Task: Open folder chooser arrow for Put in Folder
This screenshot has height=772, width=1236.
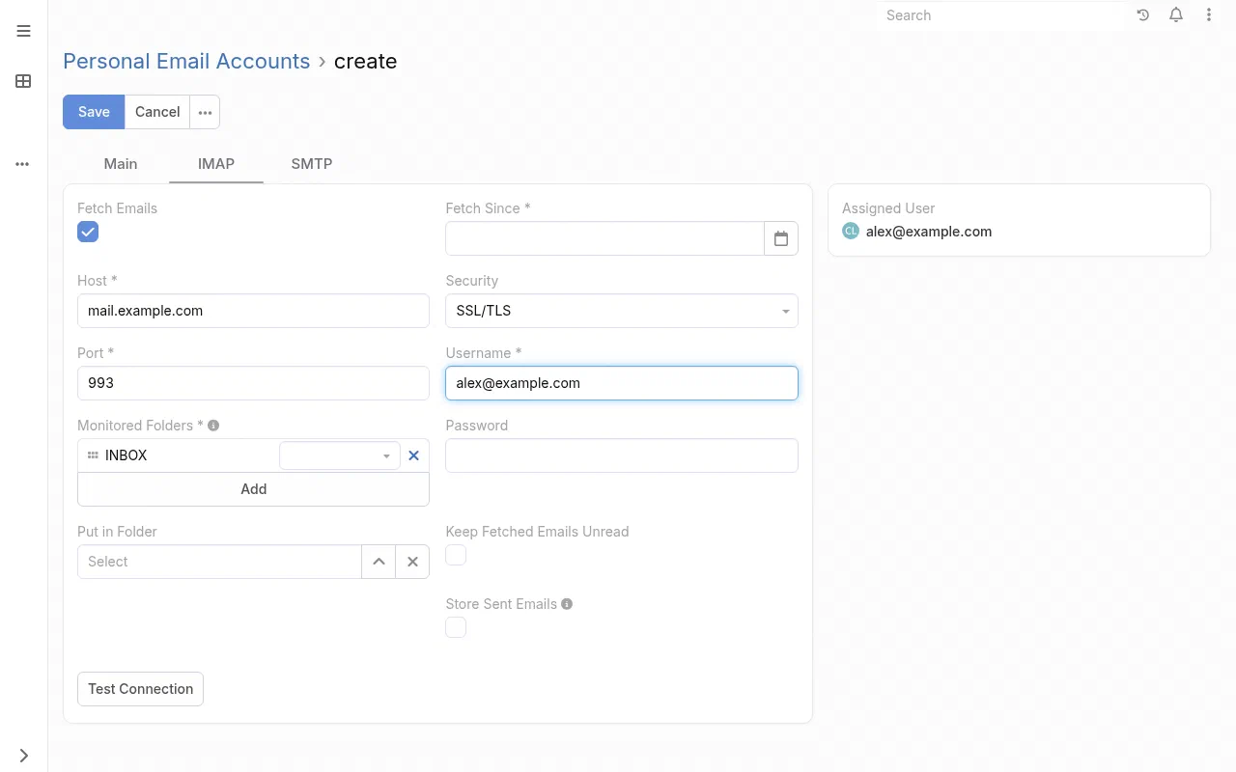Action: [x=379, y=562]
